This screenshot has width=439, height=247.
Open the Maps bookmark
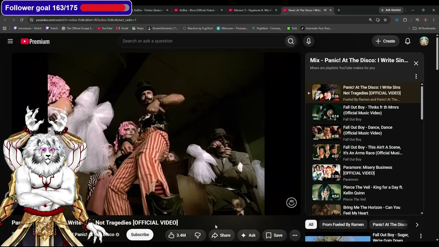(138, 28)
